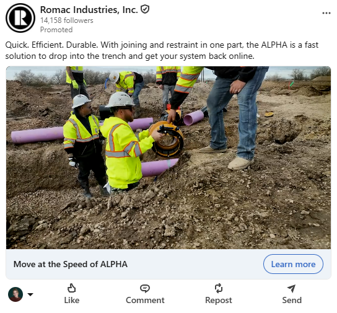The image size is (337, 313).
Task: Click the Learn more button
Action: click(293, 264)
